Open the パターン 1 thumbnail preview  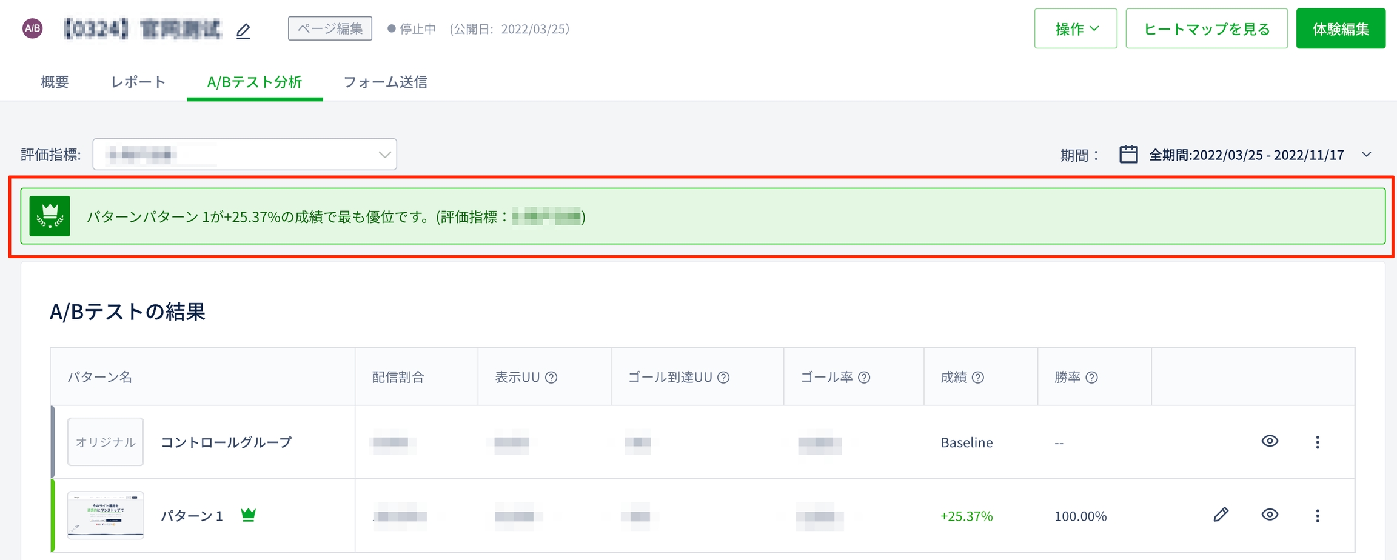click(x=106, y=515)
